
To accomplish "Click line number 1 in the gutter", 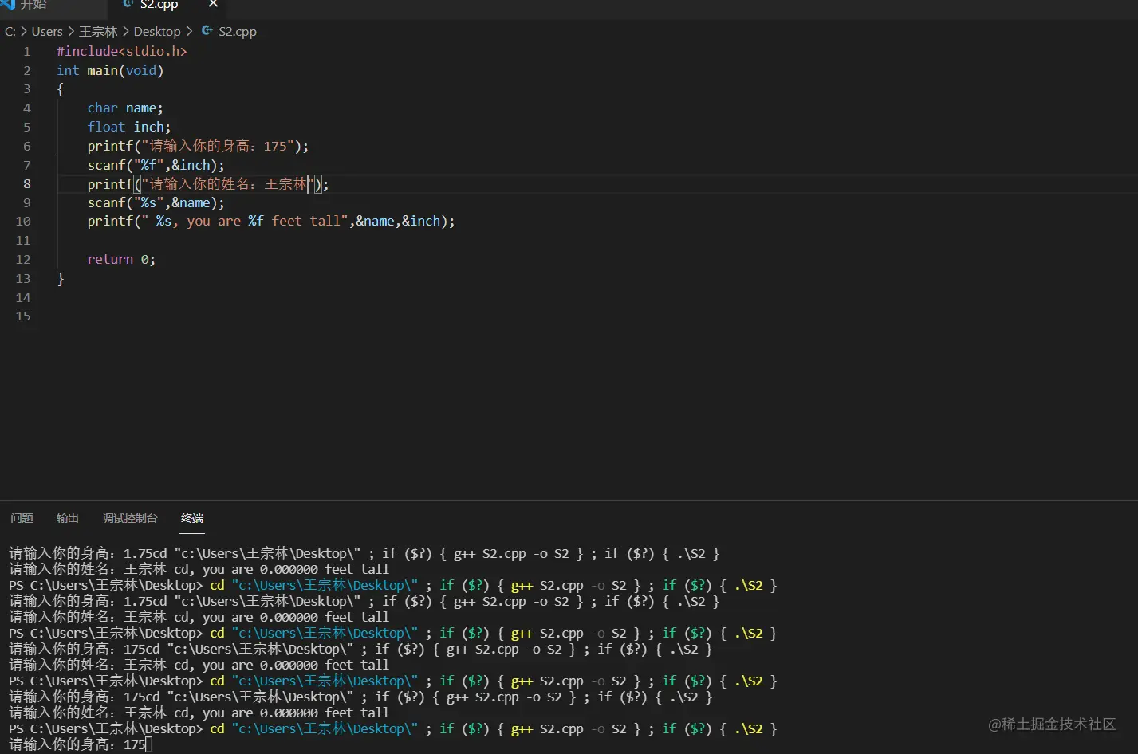I will (26, 51).
